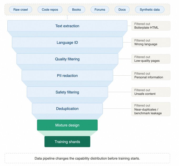Click the Code repos source pill
The image size is (179, 166).
50,9
